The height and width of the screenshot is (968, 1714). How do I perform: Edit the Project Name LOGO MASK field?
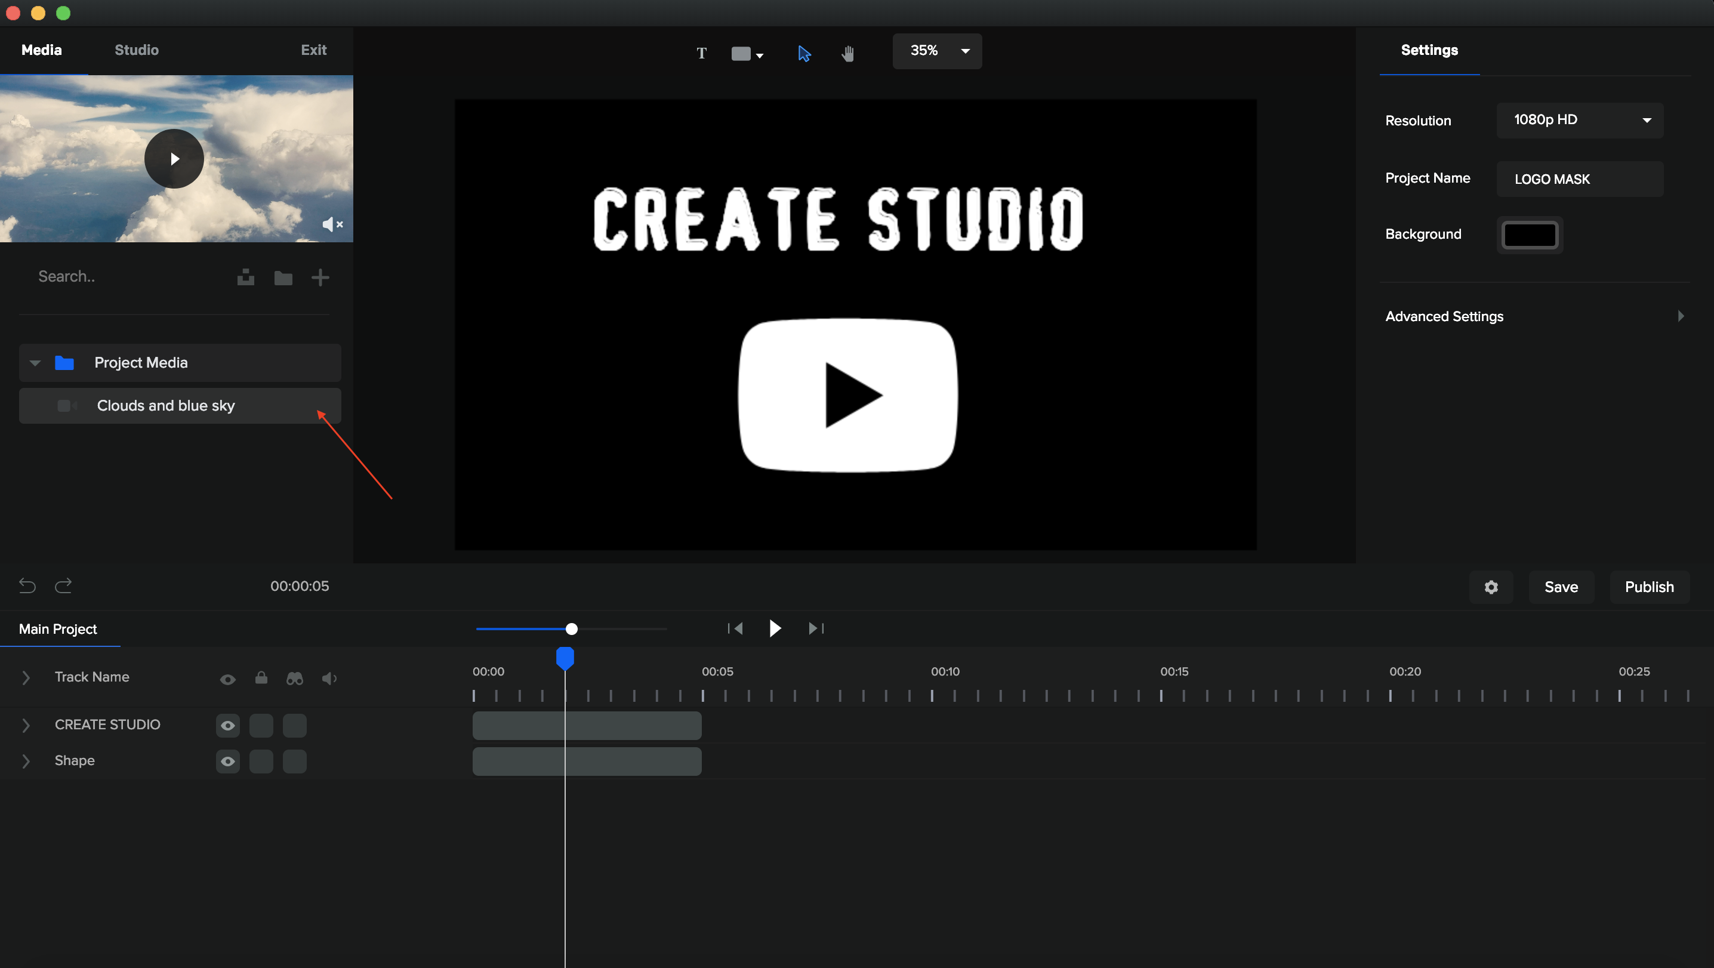point(1580,178)
